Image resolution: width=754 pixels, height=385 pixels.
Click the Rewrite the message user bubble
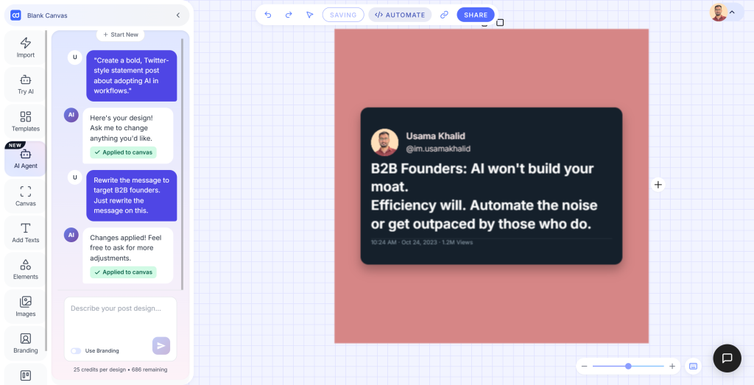click(x=132, y=195)
